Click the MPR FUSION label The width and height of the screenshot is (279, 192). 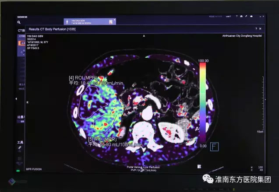(33, 168)
